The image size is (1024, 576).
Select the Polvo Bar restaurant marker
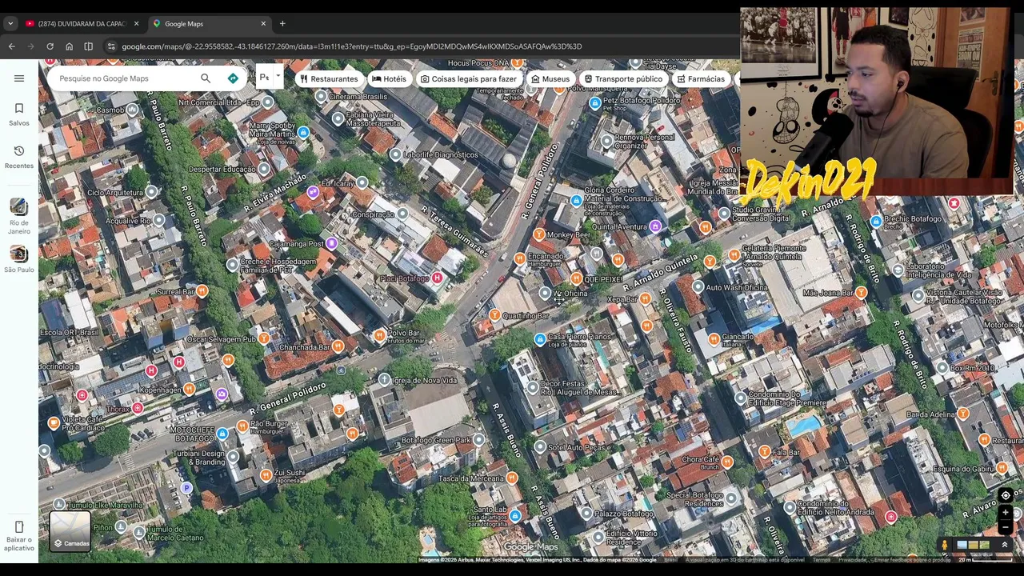(379, 334)
